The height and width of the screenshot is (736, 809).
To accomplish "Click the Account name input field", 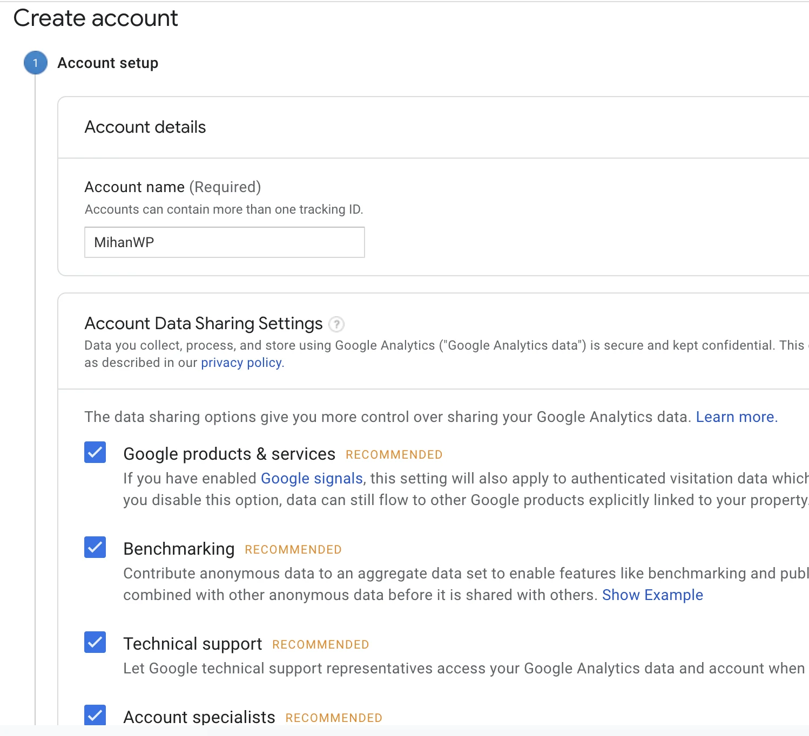I will pyautogui.click(x=225, y=242).
